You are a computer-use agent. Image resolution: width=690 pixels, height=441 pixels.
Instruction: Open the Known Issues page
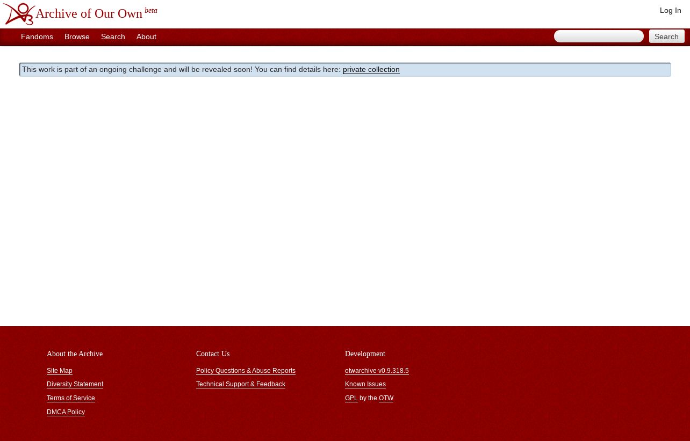click(365, 384)
